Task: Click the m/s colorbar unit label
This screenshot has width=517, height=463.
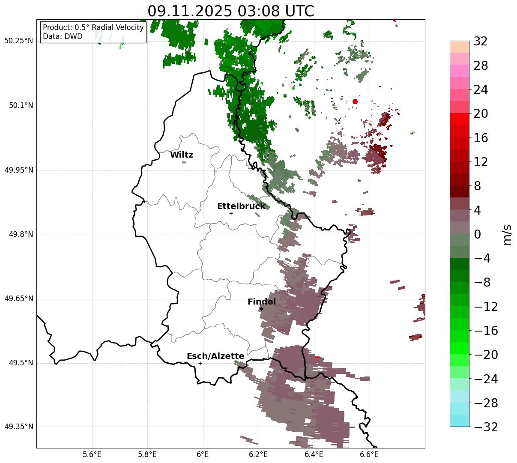Action: tap(507, 234)
